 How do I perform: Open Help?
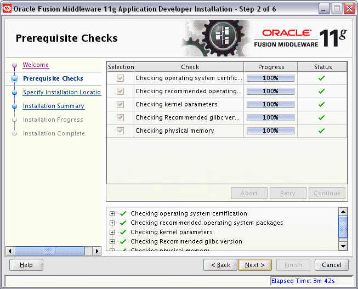[26, 265]
